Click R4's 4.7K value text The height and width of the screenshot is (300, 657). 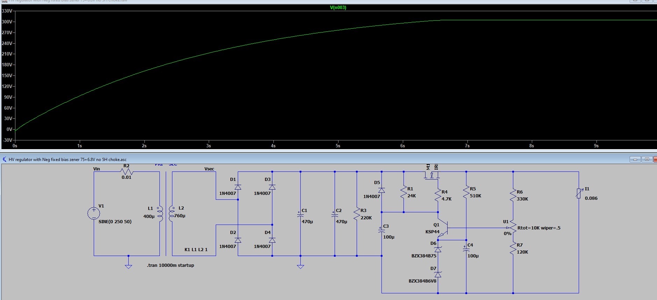(x=447, y=199)
